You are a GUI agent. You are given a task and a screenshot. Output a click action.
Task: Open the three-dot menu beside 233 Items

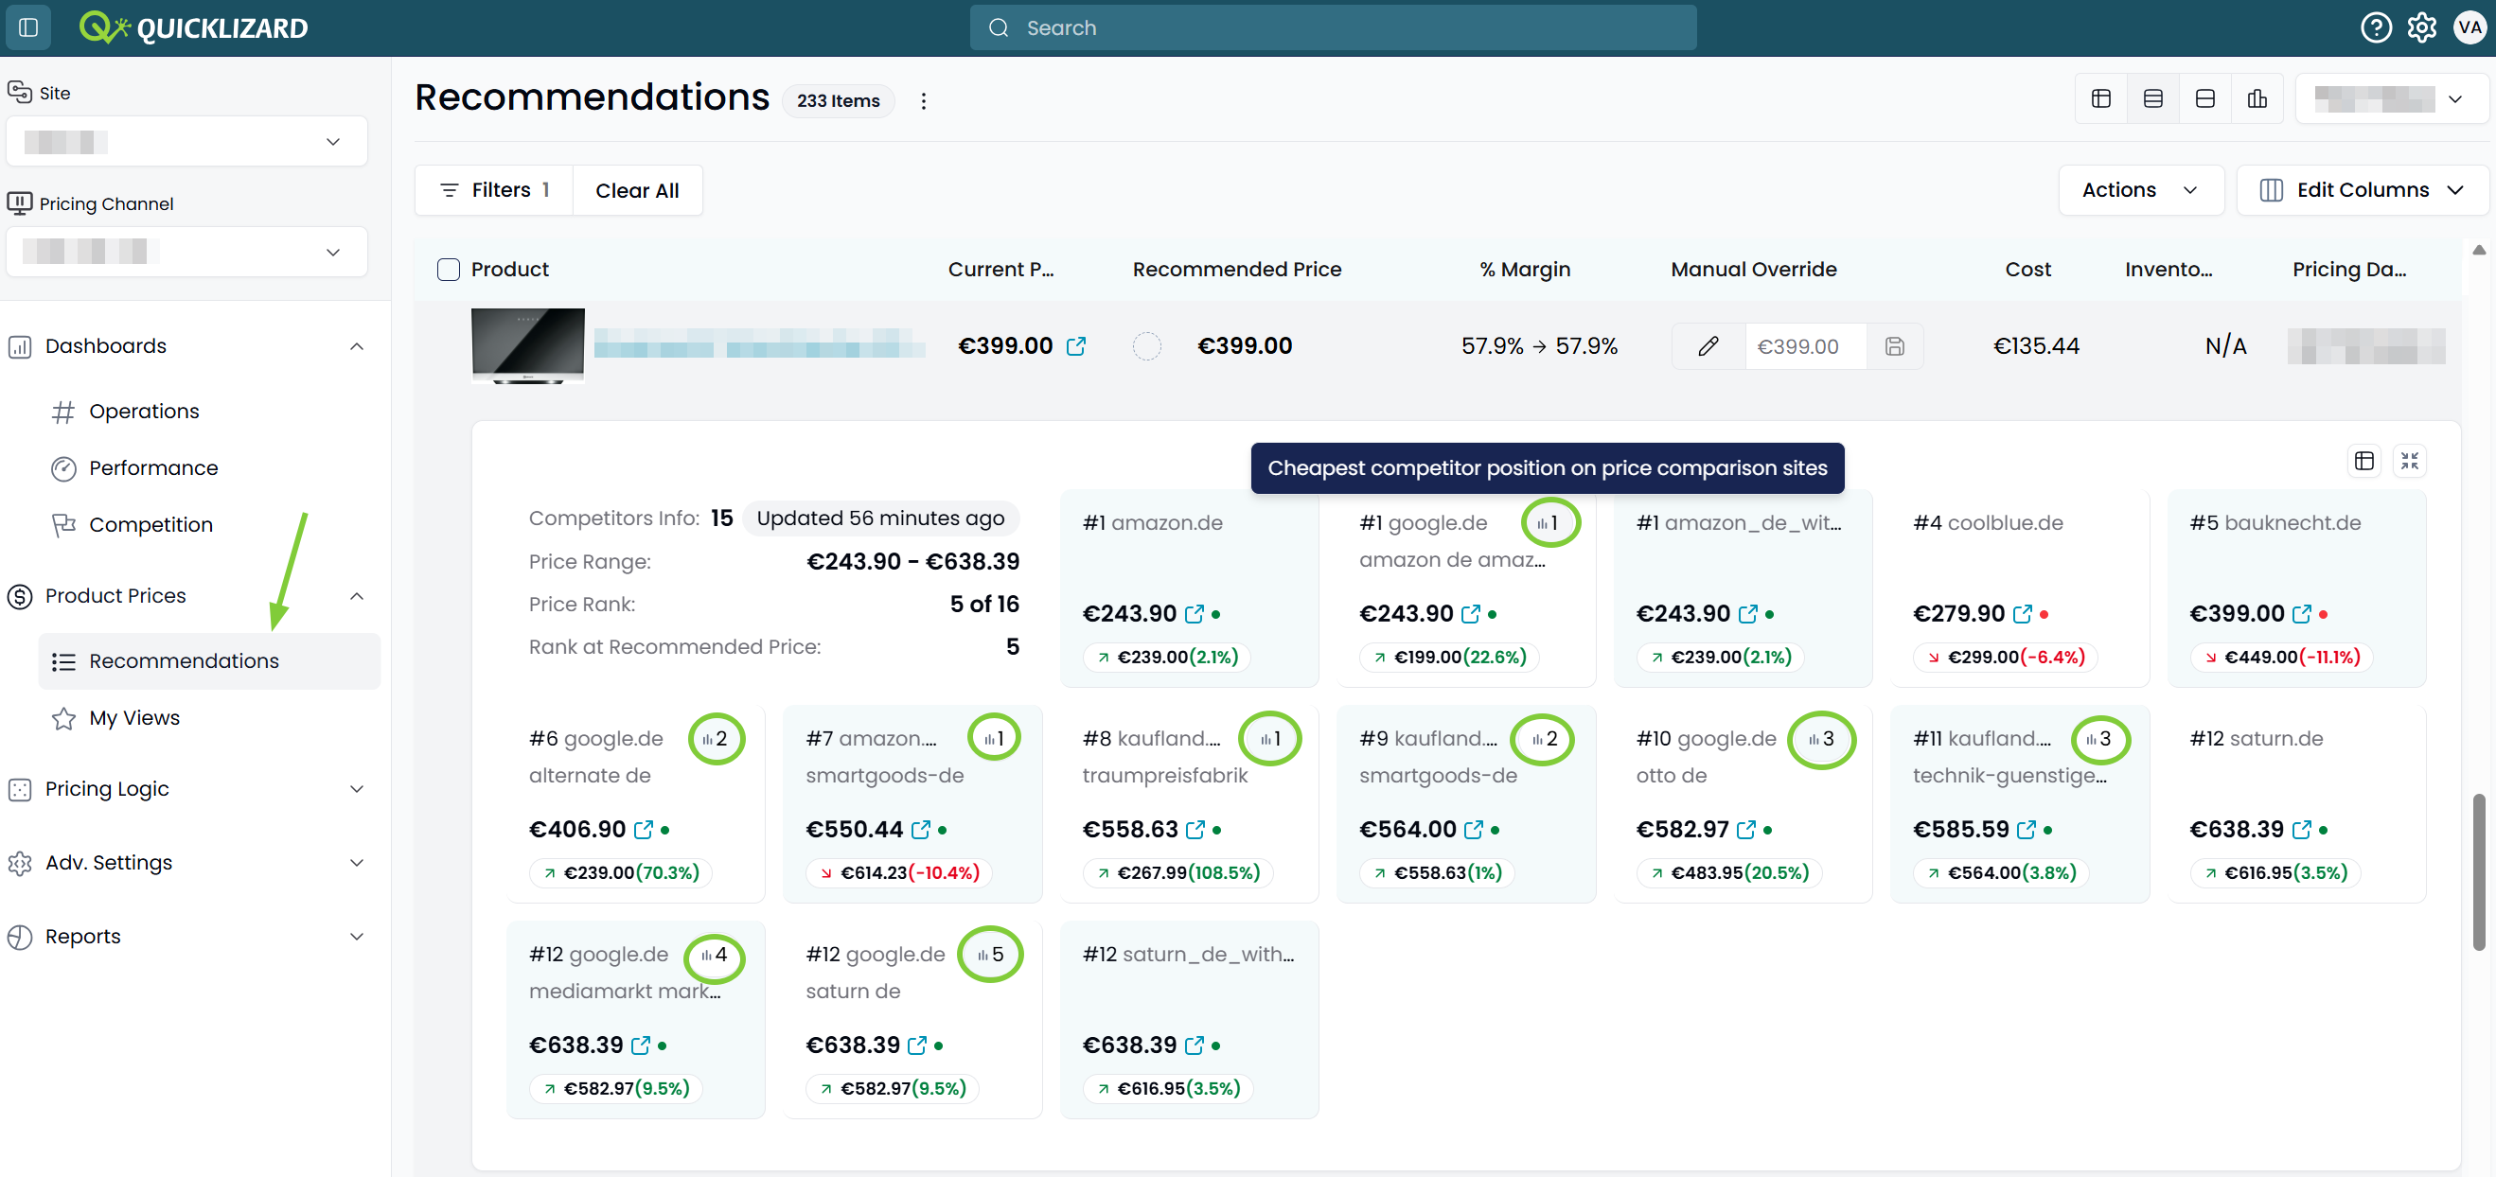[x=924, y=100]
